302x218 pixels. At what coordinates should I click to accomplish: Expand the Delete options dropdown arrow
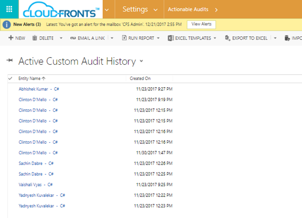point(61,38)
